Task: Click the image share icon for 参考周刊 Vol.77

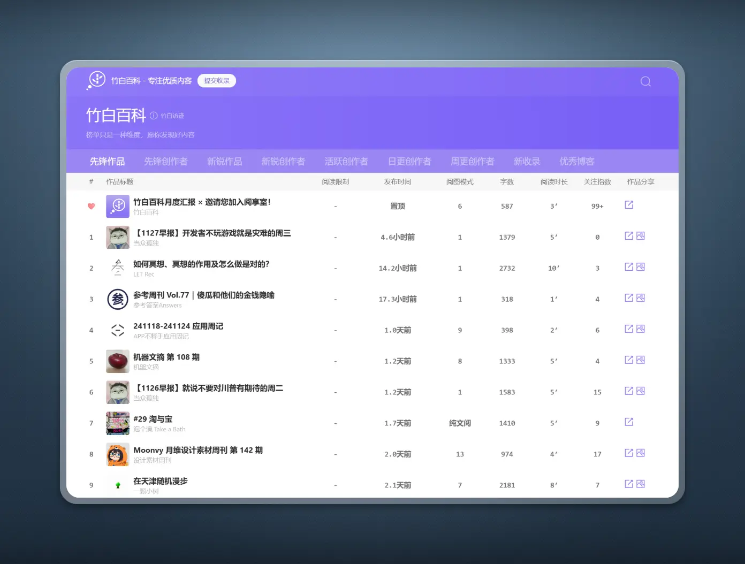Action: coord(640,298)
